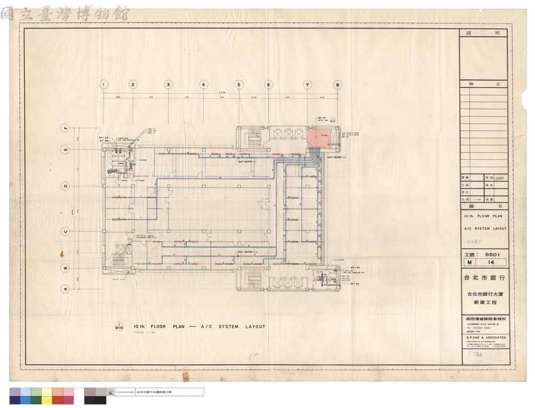Click the lower DUCT HEATER label
Screen dimensions: 535x408
pos(247,252)
